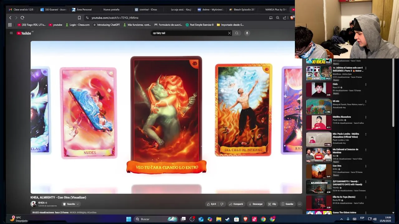The image size is (399, 224).
Task: Open Past Simple Exercise 8 bookmark
Action: tap(199, 25)
